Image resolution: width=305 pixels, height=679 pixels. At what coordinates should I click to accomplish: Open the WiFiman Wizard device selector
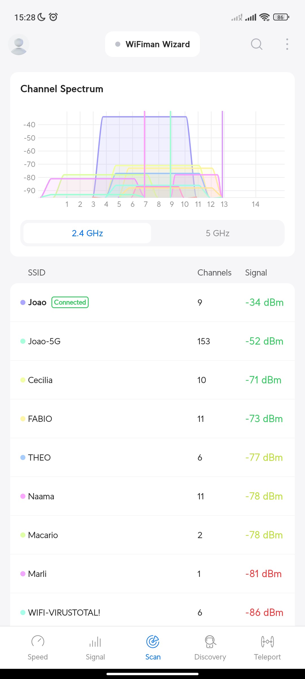(x=152, y=44)
